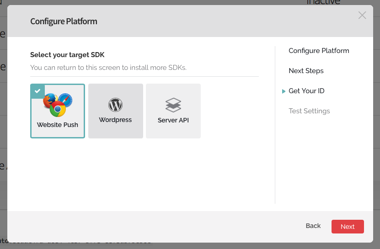Click the Chrome browser icon
The image size is (380, 249).
coord(58,109)
